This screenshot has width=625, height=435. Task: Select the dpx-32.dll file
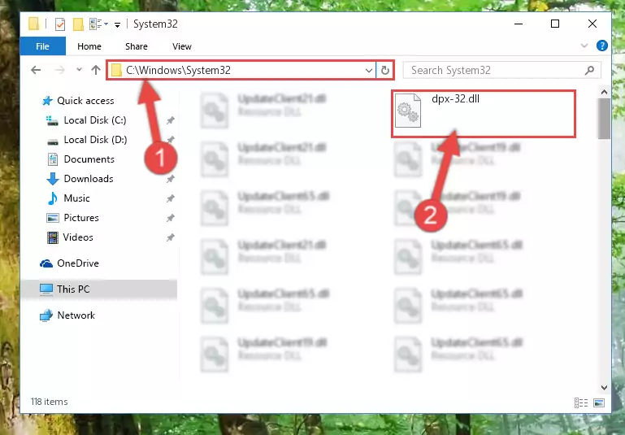click(x=483, y=114)
